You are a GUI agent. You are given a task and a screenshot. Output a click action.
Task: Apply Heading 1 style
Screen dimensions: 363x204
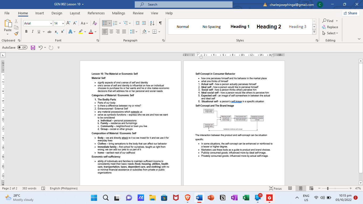click(240, 27)
